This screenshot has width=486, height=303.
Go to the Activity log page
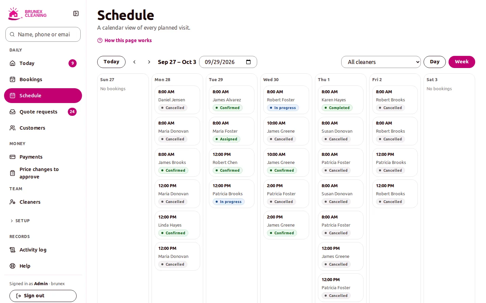coord(43,250)
